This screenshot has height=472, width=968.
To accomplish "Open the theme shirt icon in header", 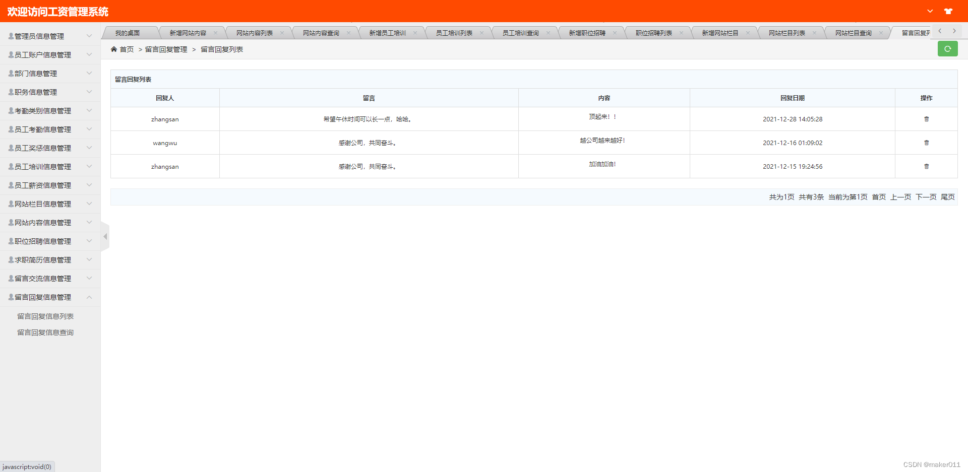I will point(948,11).
